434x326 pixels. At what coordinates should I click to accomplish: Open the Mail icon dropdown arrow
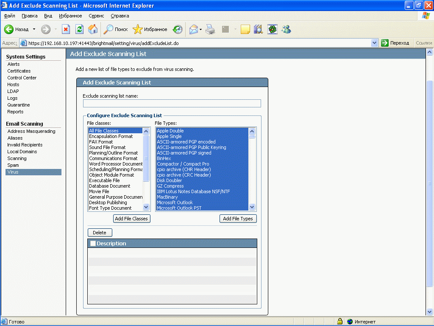tap(200, 29)
